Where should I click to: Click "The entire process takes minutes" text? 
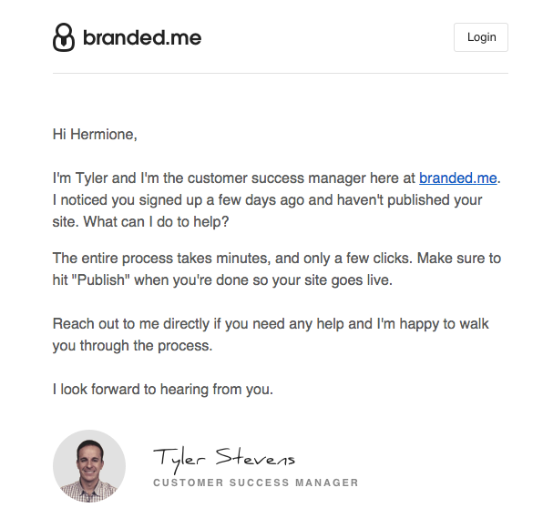(x=161, y=259)
